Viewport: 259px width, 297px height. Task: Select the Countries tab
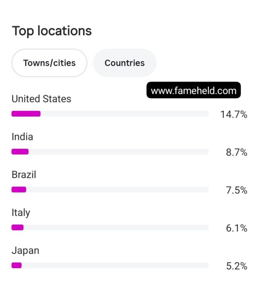tap(125, 63)
